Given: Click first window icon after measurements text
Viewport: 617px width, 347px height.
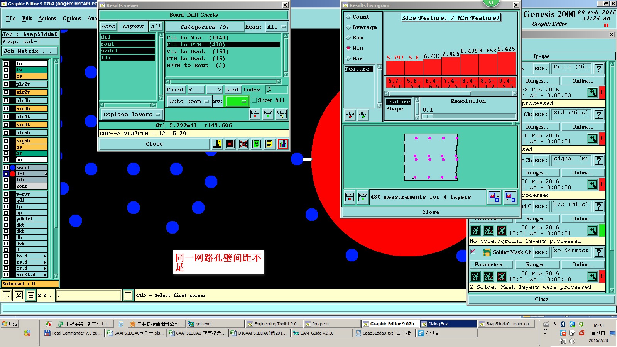Looking at the screenshot, I should point(494,197).
